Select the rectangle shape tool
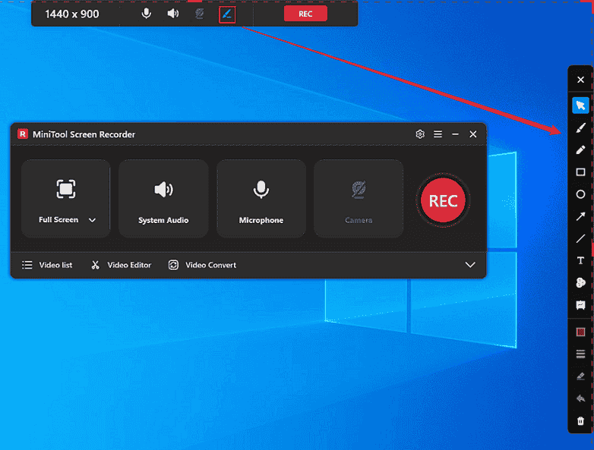 coord(580,172)
